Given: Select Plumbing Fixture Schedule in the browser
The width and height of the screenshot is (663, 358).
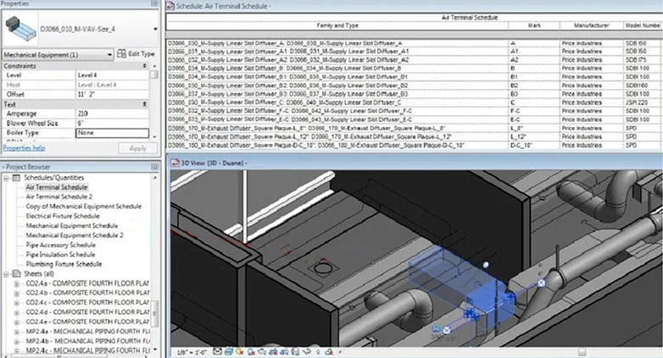Looking at the screenshot, I should point(64,263).
